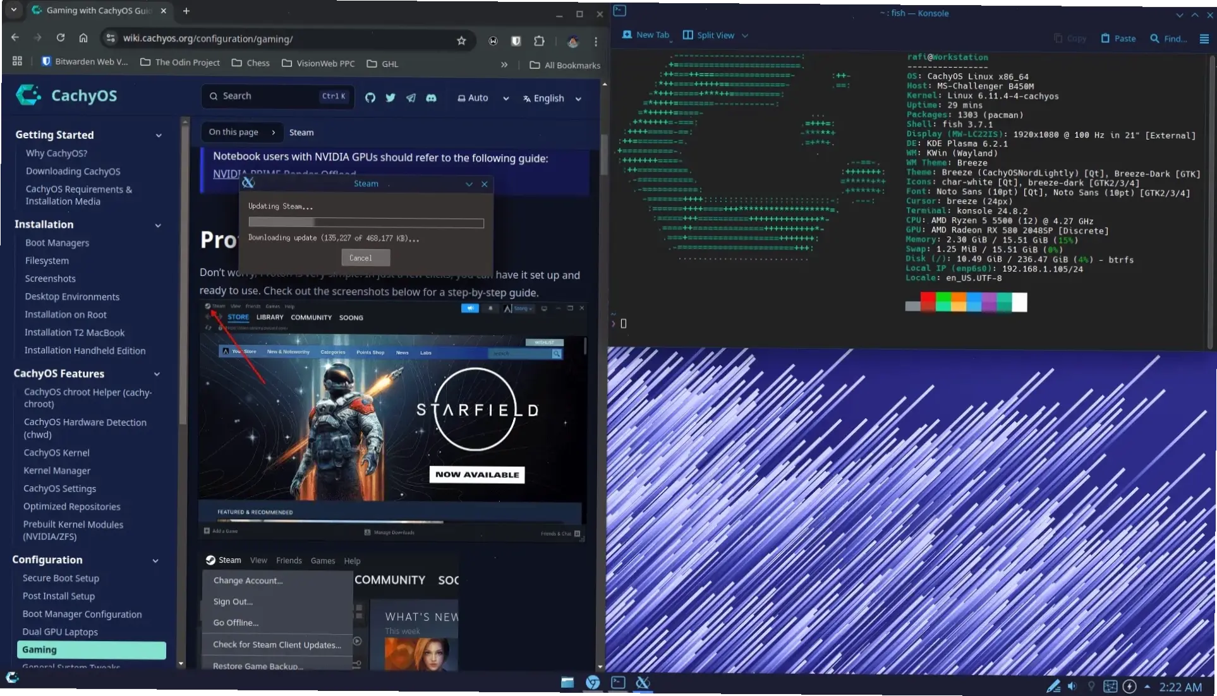Go back using browser back arrow
The width and height of the screenshot is (1217, 696).
[x=15, y=38]
